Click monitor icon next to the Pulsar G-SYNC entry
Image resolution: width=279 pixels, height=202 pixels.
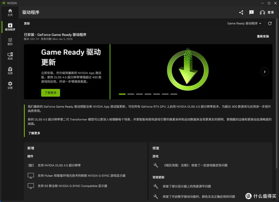(31, 176)
